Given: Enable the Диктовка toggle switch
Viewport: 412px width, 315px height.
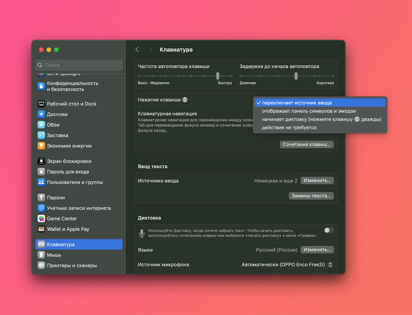Looking at the screenshot, I should click(329, 230).
